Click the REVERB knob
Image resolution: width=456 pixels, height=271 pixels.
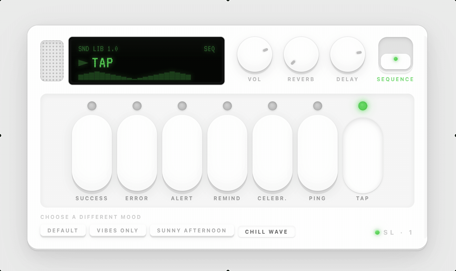click(301, 54)
